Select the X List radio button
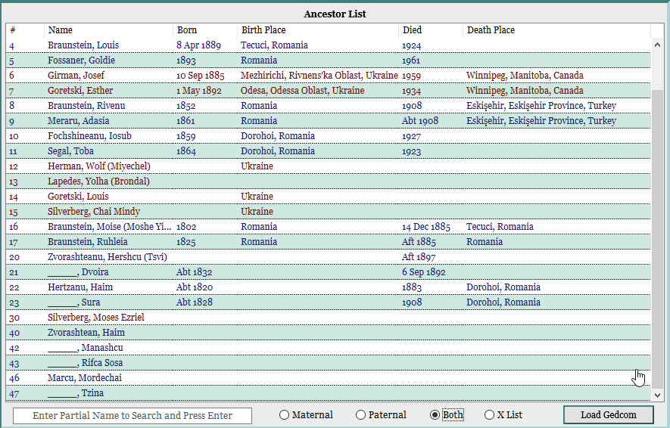 click(503, 415)
